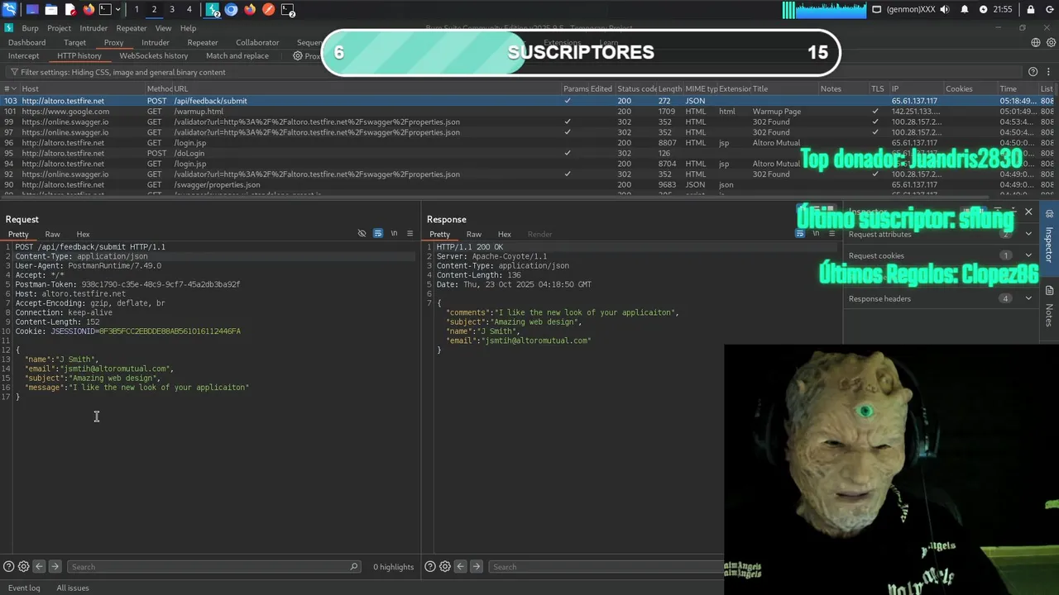Open HTTP history help question icon

pos(1033,72)
